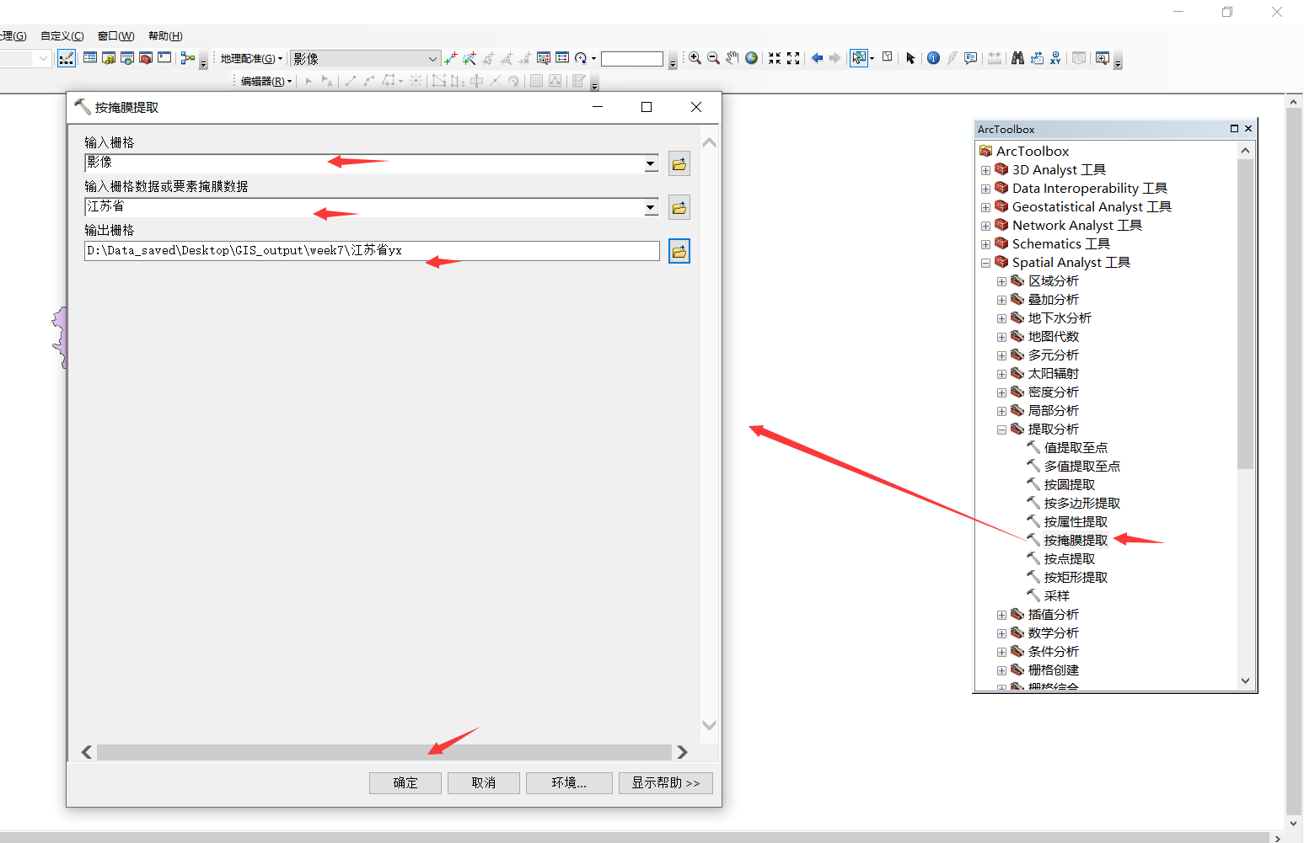Open the 编辑器 dropdown menu

point(266,82)
